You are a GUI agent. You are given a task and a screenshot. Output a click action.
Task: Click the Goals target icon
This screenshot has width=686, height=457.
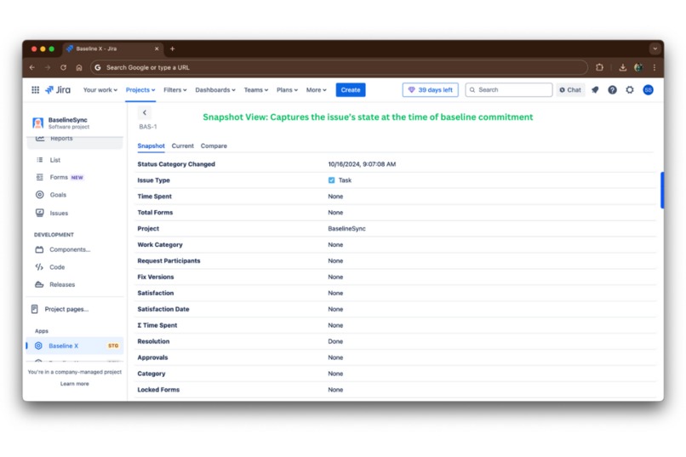(x=40, y=195)
